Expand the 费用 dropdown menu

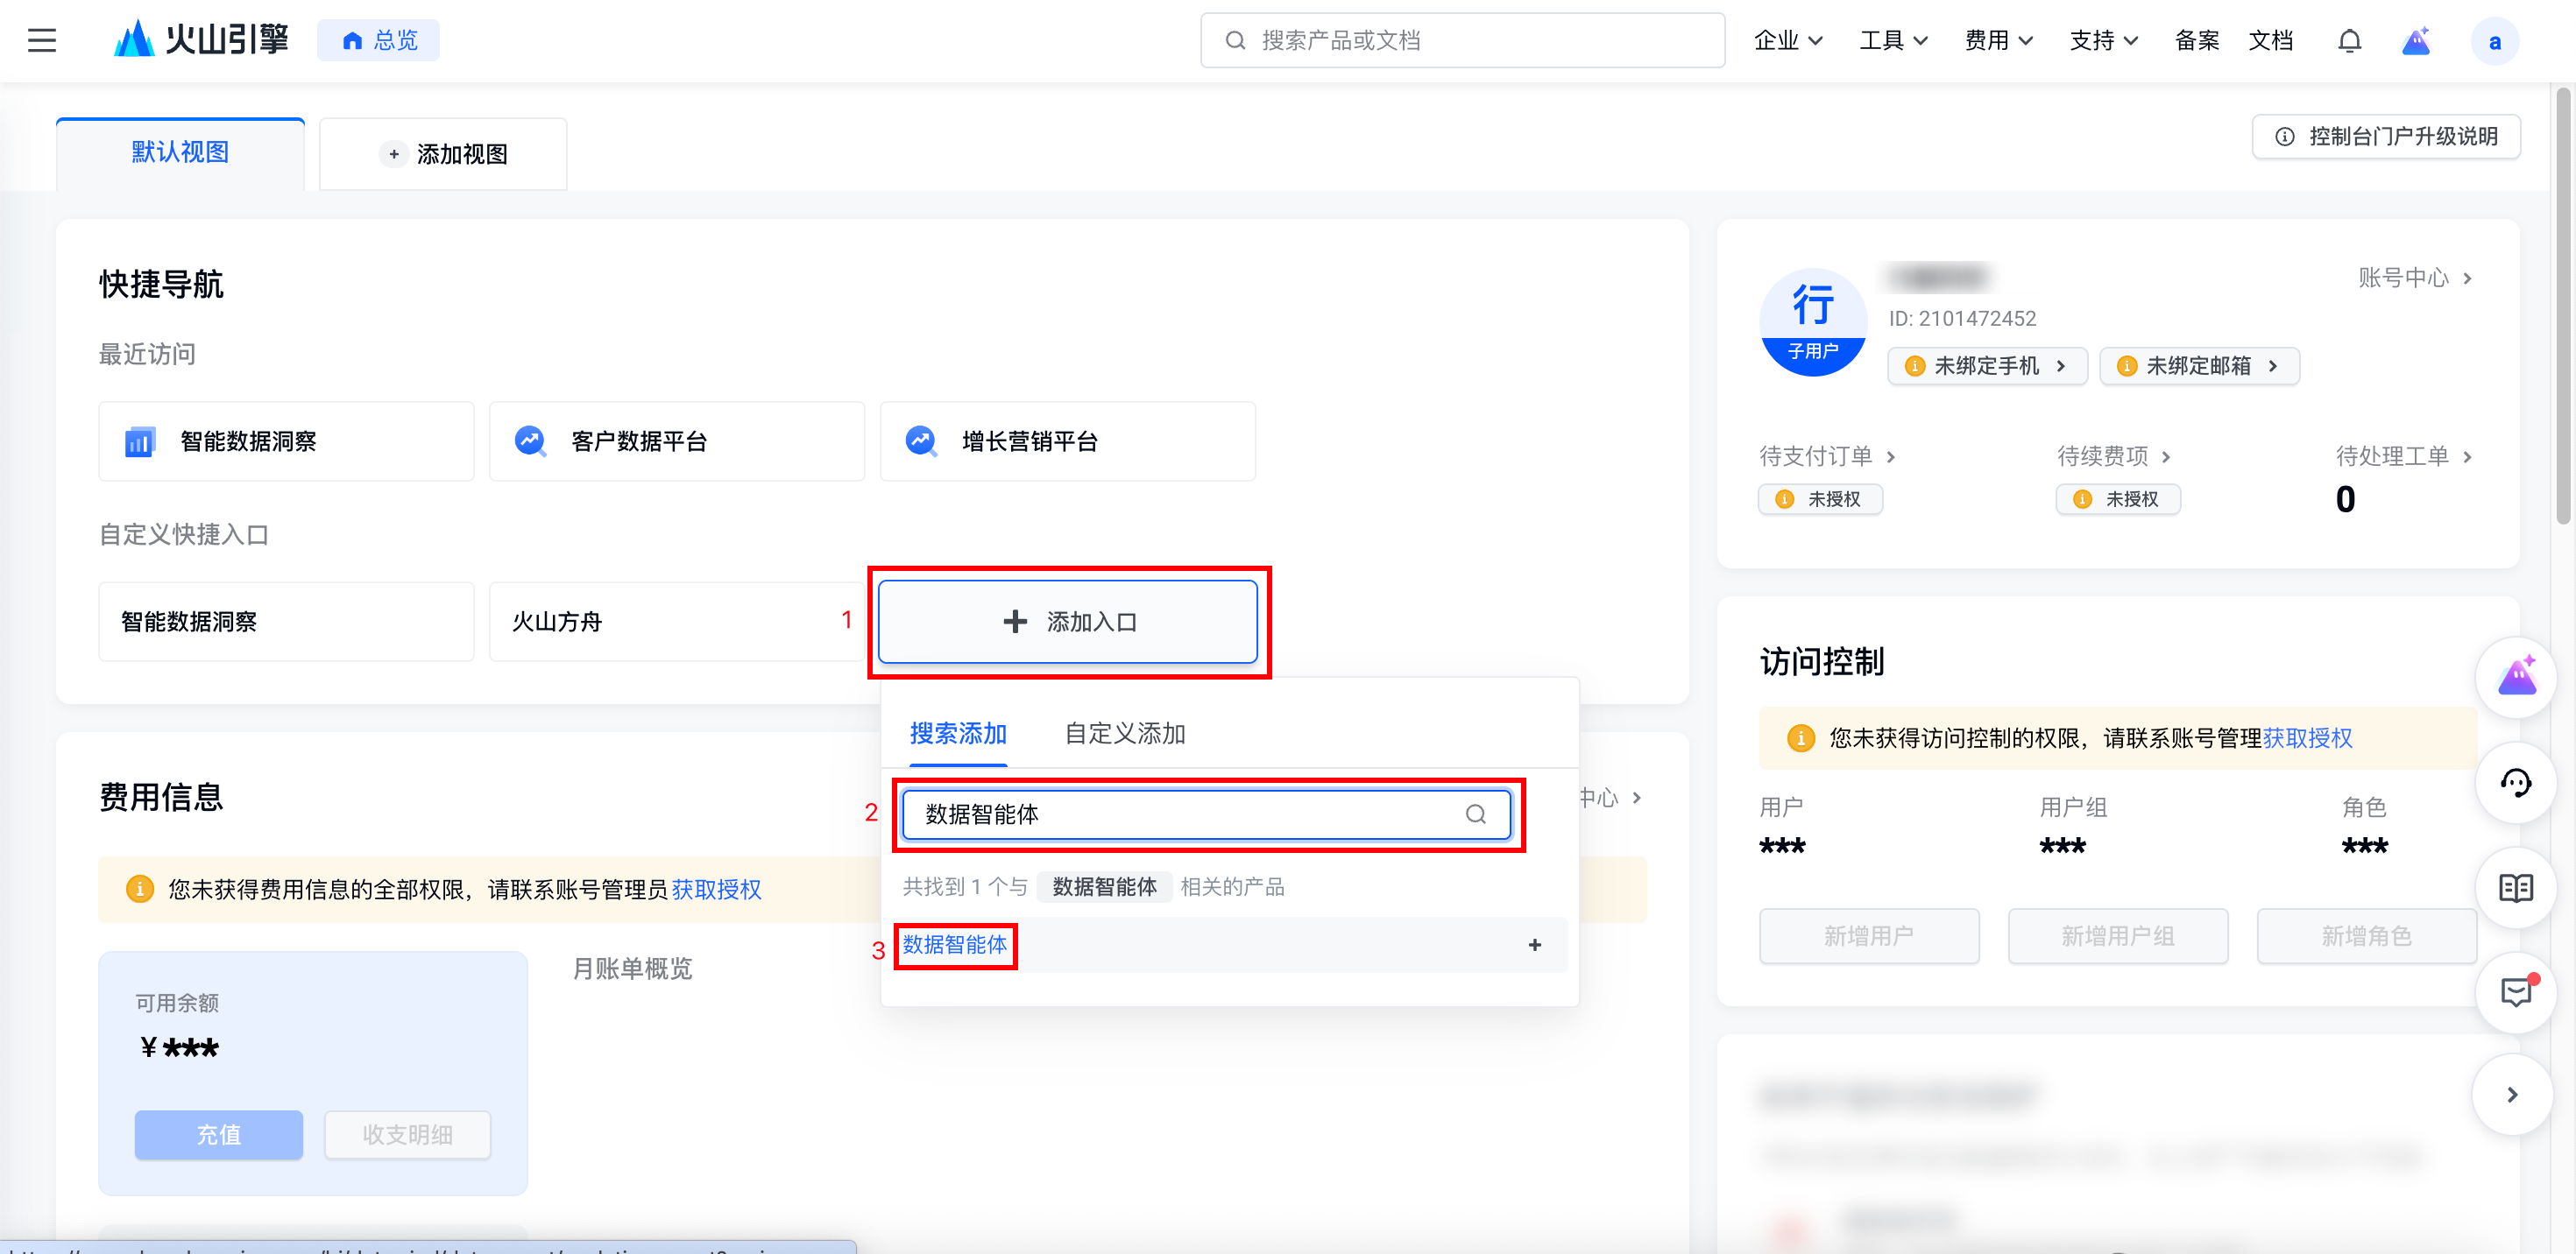coord(1998,40)
